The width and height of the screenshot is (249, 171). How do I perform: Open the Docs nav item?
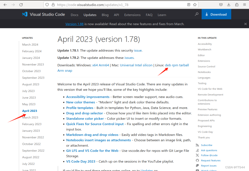[74, 15]
